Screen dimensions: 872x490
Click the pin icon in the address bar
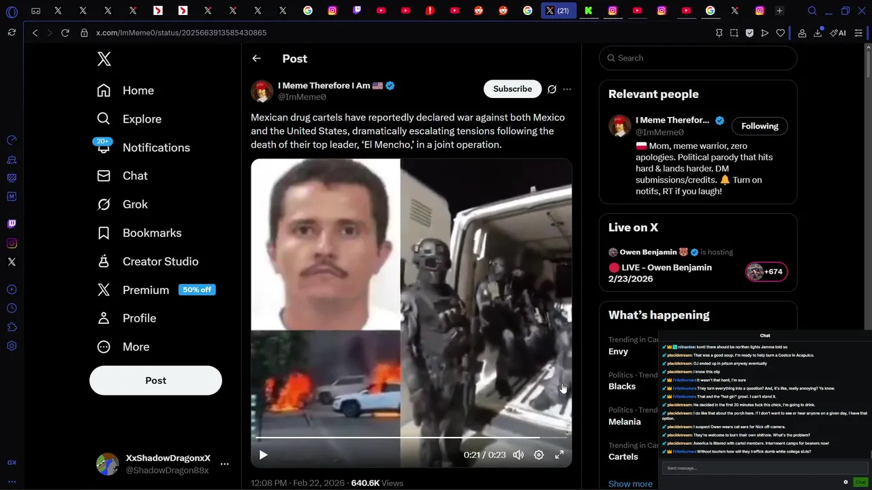[x=719, y=33]
